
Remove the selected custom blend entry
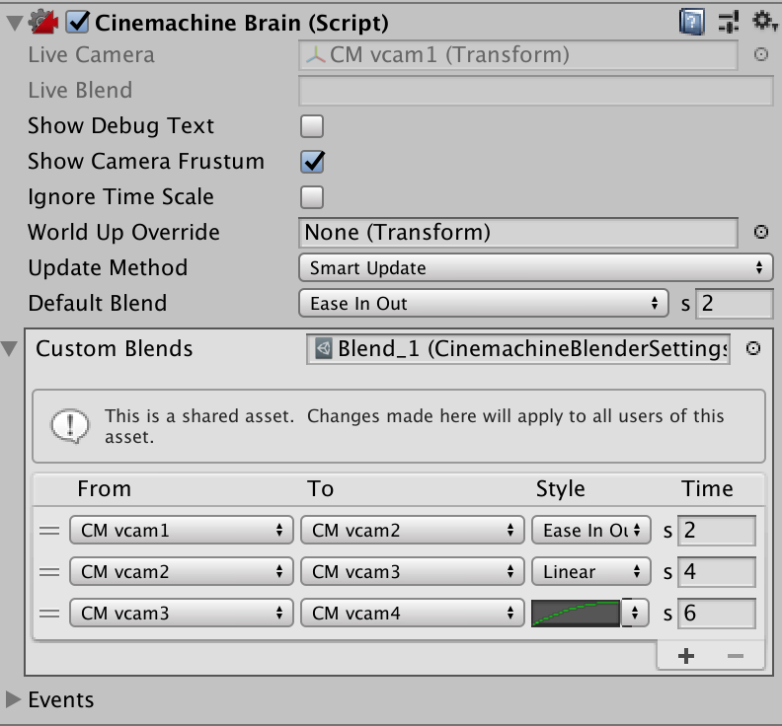point(735,656)
